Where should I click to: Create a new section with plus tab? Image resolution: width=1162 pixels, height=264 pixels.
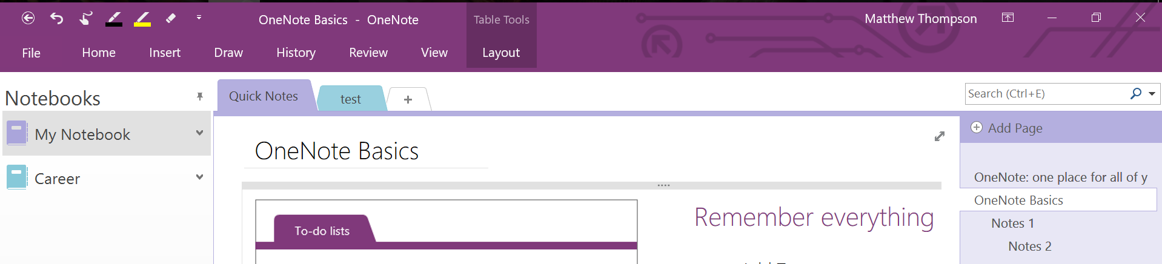(x=408, y=99)
